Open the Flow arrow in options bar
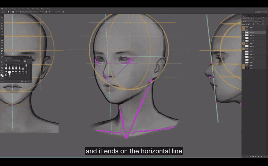Viewport: 268px width, 166px height. click(56, 12)
